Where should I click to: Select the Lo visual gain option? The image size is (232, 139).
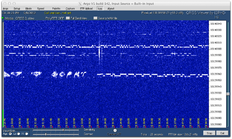click(x=18, y=134)
